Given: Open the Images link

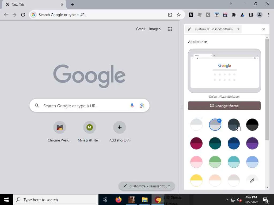Looking at the screenshot, I should 155,29.
